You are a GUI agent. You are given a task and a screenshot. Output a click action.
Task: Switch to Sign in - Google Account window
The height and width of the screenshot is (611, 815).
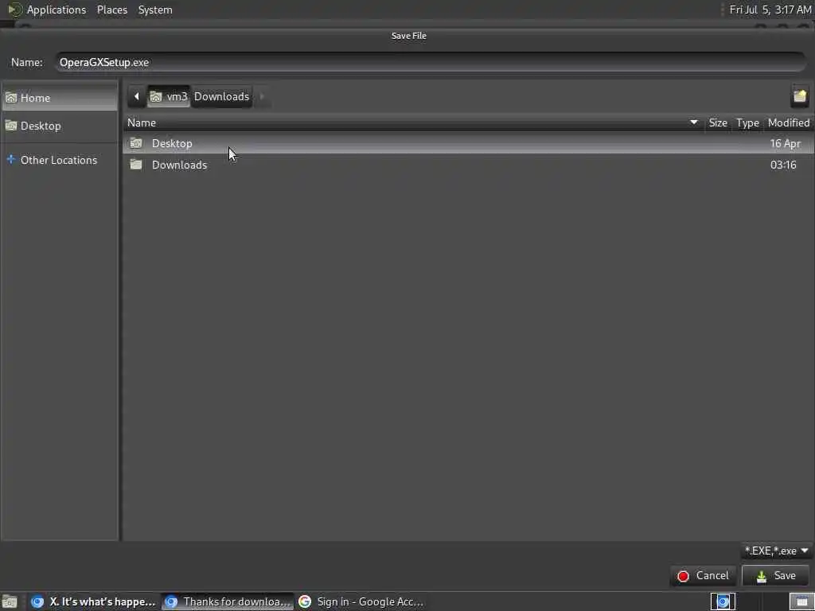tap(361, 601)
